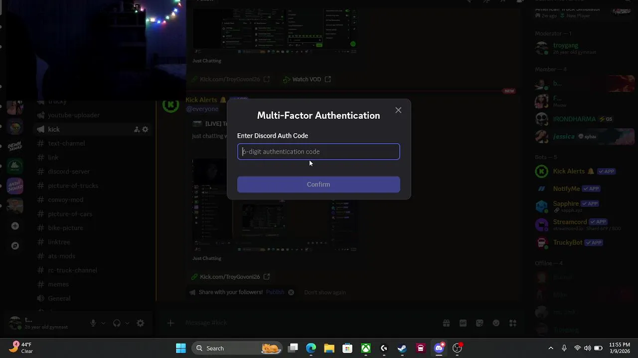This screenshot has width=638, height=358.
Task: Expand input device options next to microphone
Action: 103,323
